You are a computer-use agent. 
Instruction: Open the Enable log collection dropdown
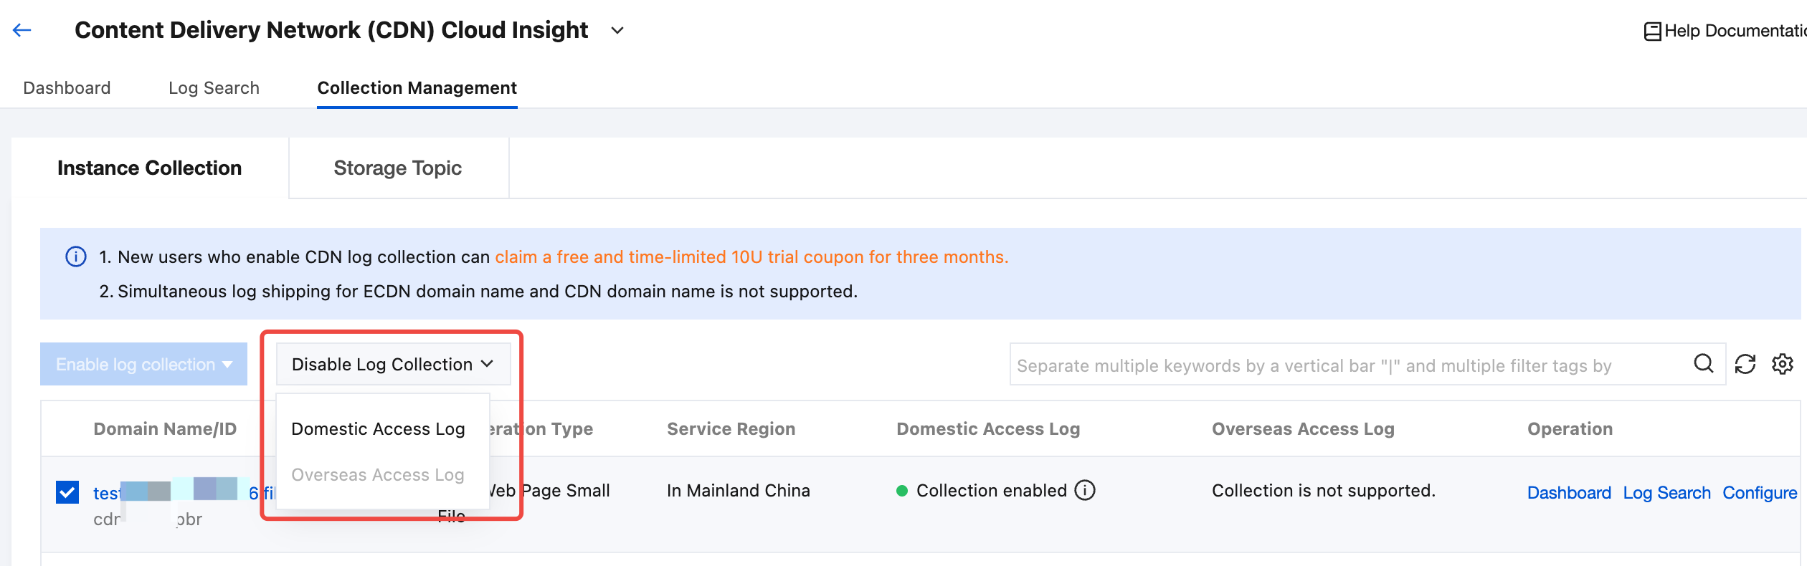click(x=143, y=364)
